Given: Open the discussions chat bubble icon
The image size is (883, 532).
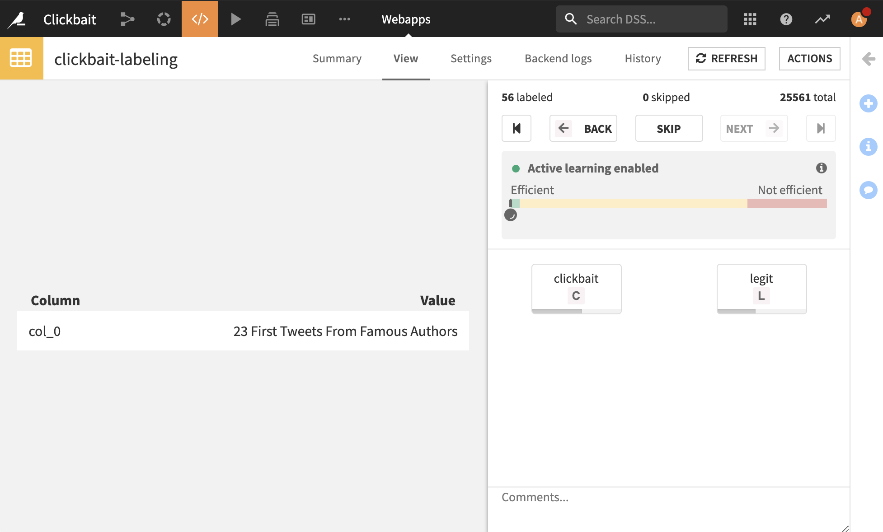Looking at the screenshot, I should 868,190.
